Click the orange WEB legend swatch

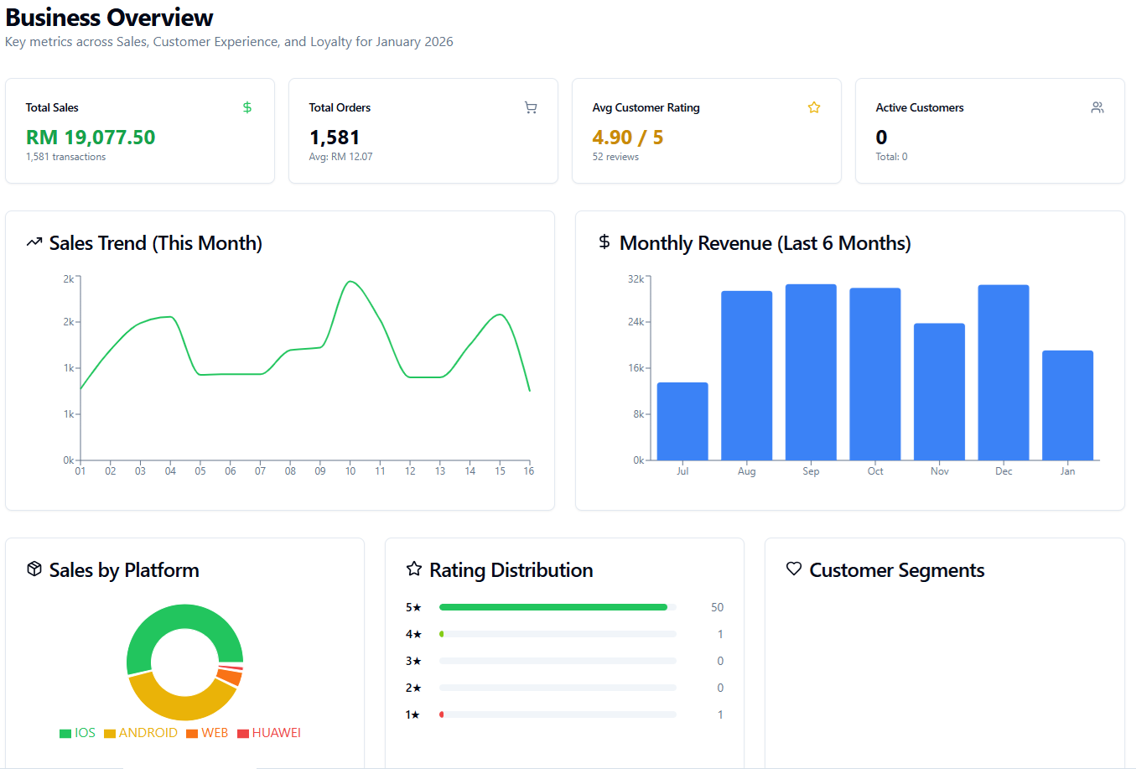[x=192, y=734]
